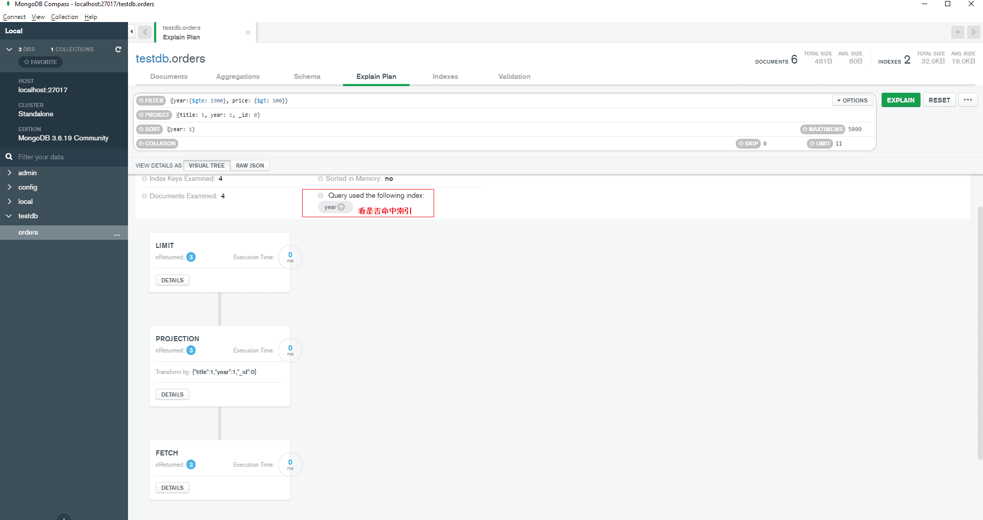This screenshot has width=983, height=520.
Task: Run the query with Explain button
Action: pos(901,100)
